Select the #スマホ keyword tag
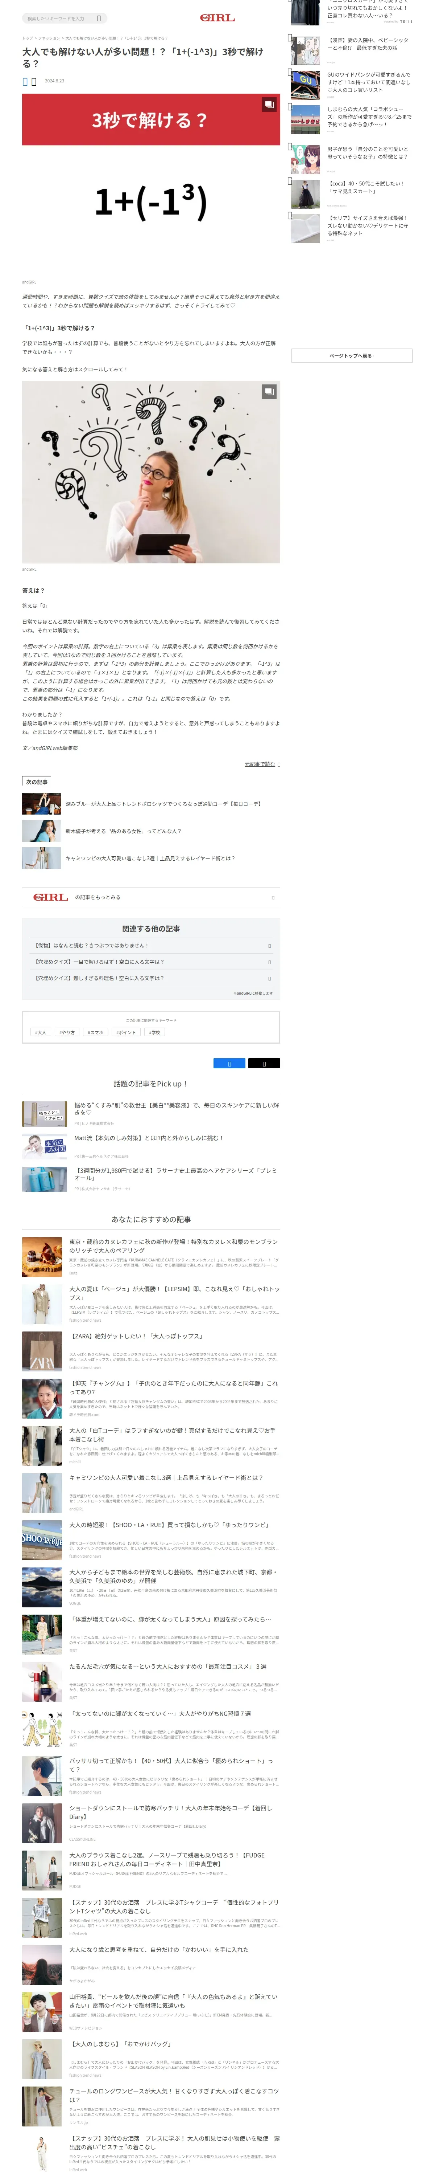435x2178 pixels. 95,1032
